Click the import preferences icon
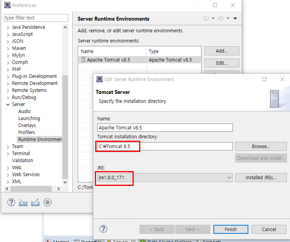Screen dimensions: 290x242 23,203
